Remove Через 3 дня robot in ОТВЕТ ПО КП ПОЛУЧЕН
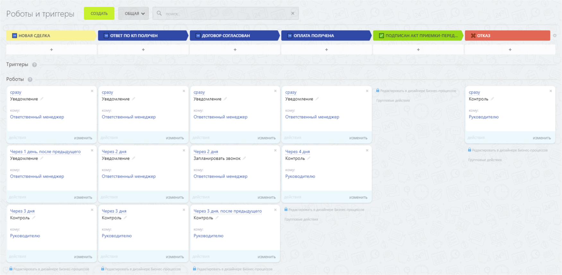The height and width of the screenshot is (275, 562). click(x=184, y=210)
